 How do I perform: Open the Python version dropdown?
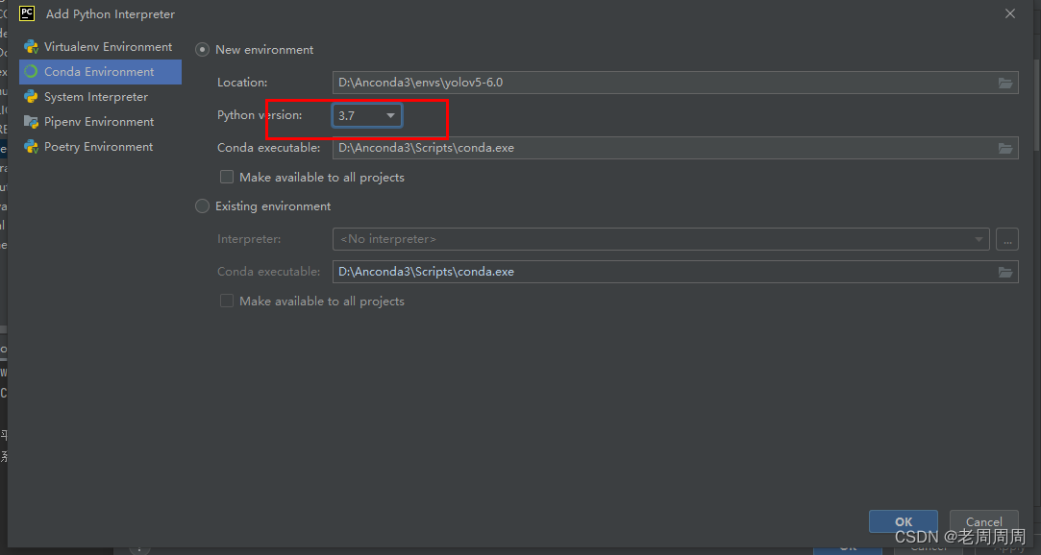366,115
